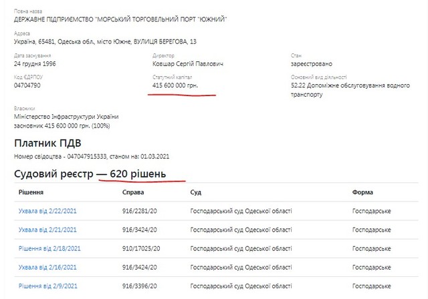Click the 'Судовий реєстр — 620 рішень' heading
428x299 pixels.
100,175
